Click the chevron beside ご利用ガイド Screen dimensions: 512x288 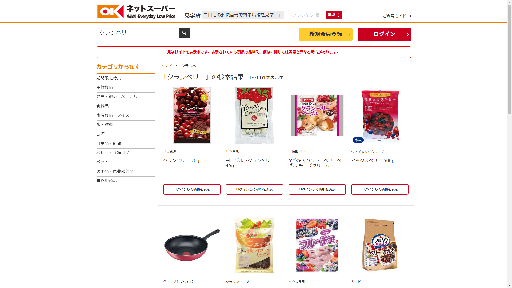[x=410, y=16]
